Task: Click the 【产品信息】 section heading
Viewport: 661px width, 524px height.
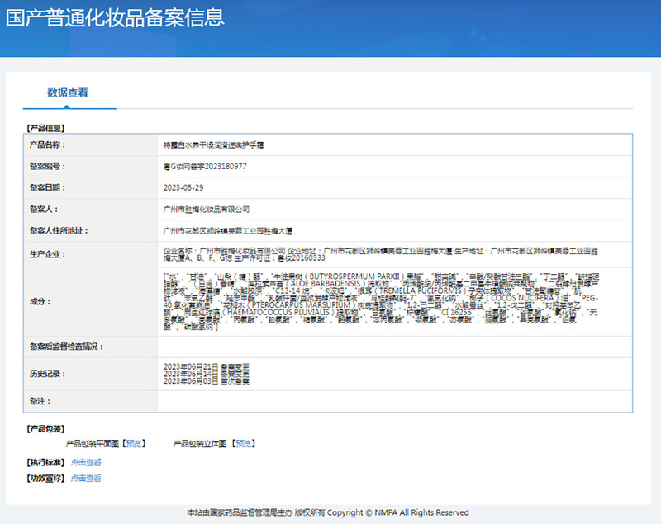Action: pos(46,128)
